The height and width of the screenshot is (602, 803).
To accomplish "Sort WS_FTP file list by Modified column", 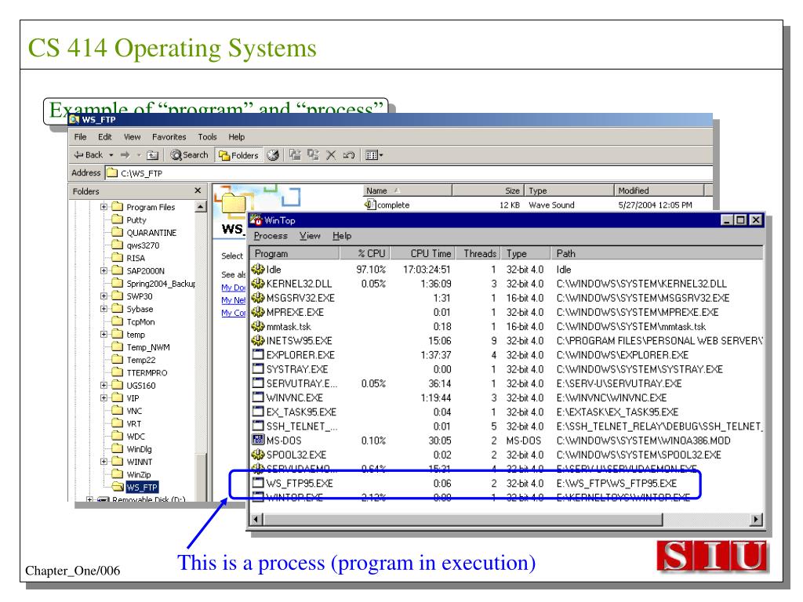I will 659,190.
